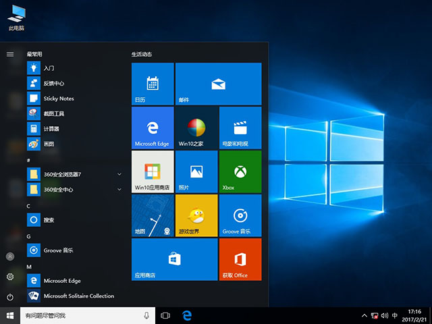Open the 照片 photos tile
This screenshot has height=324, width=432.
[196, 171]
